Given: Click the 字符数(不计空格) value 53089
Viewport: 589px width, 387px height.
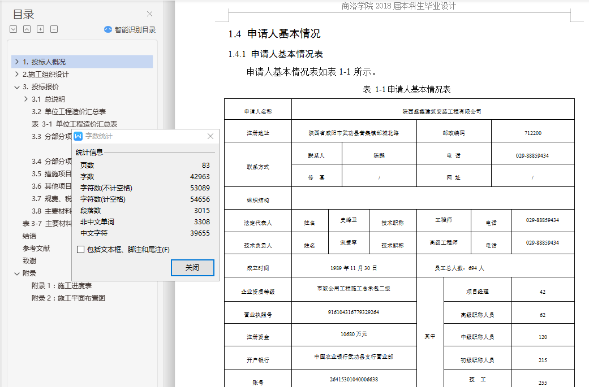Looking at the screenshot, I should tap(200, 188).
